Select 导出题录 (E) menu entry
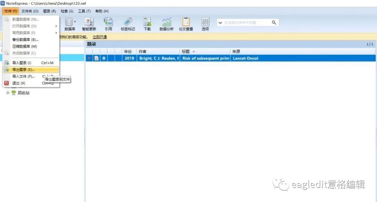The width and height of the screenshot is (377, 202). [x=31, y=70]
